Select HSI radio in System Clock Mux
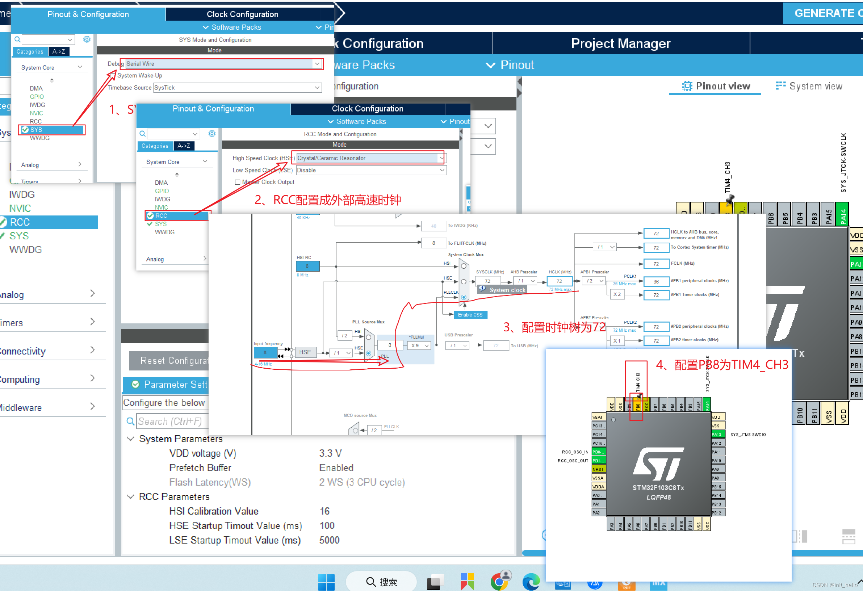863x591 pixels. click(x=464, y=266)
